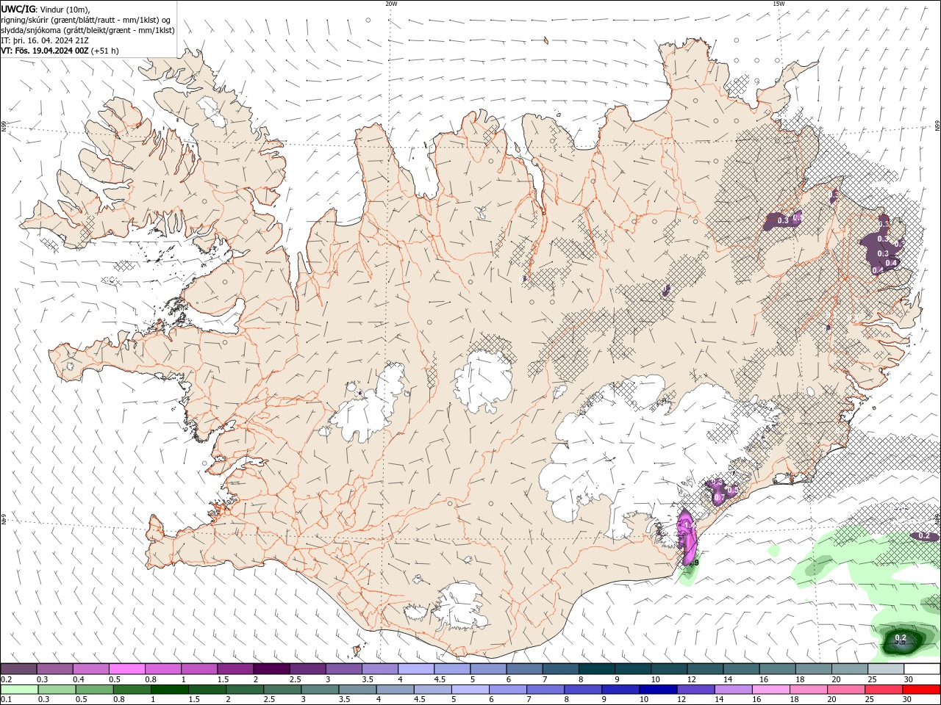Click the teal swatch labeled 12 in upper legend
The width and height of the screenshot is (941, 705).
pos(705,669)
